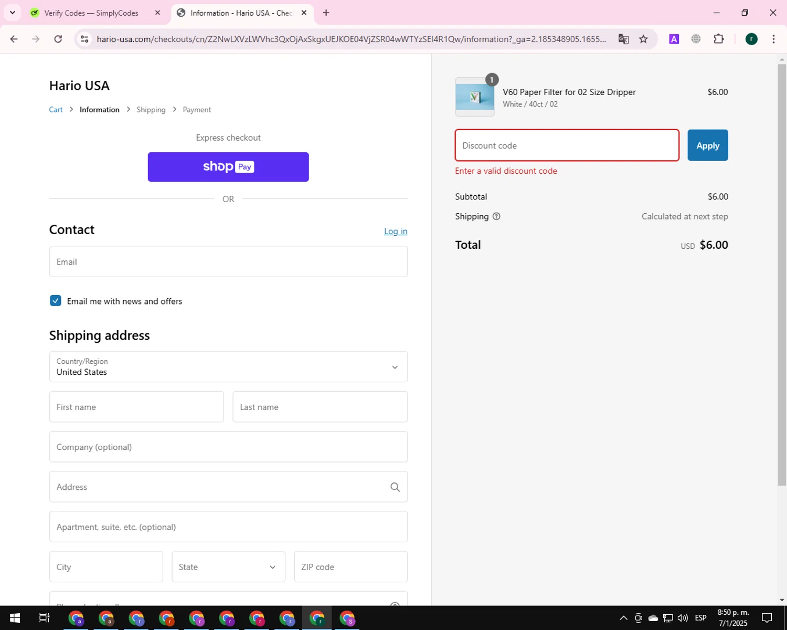787x630 pixels.
Task: Go back to Cart breadcrumb
Action: coord(56,110)
